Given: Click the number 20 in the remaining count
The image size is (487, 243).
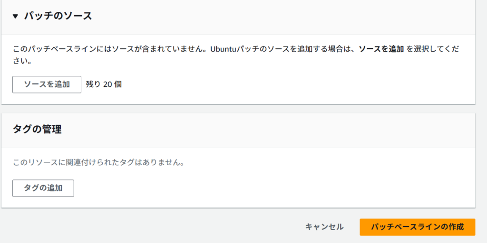Looking at the screenshot, I should pos(107,84).
